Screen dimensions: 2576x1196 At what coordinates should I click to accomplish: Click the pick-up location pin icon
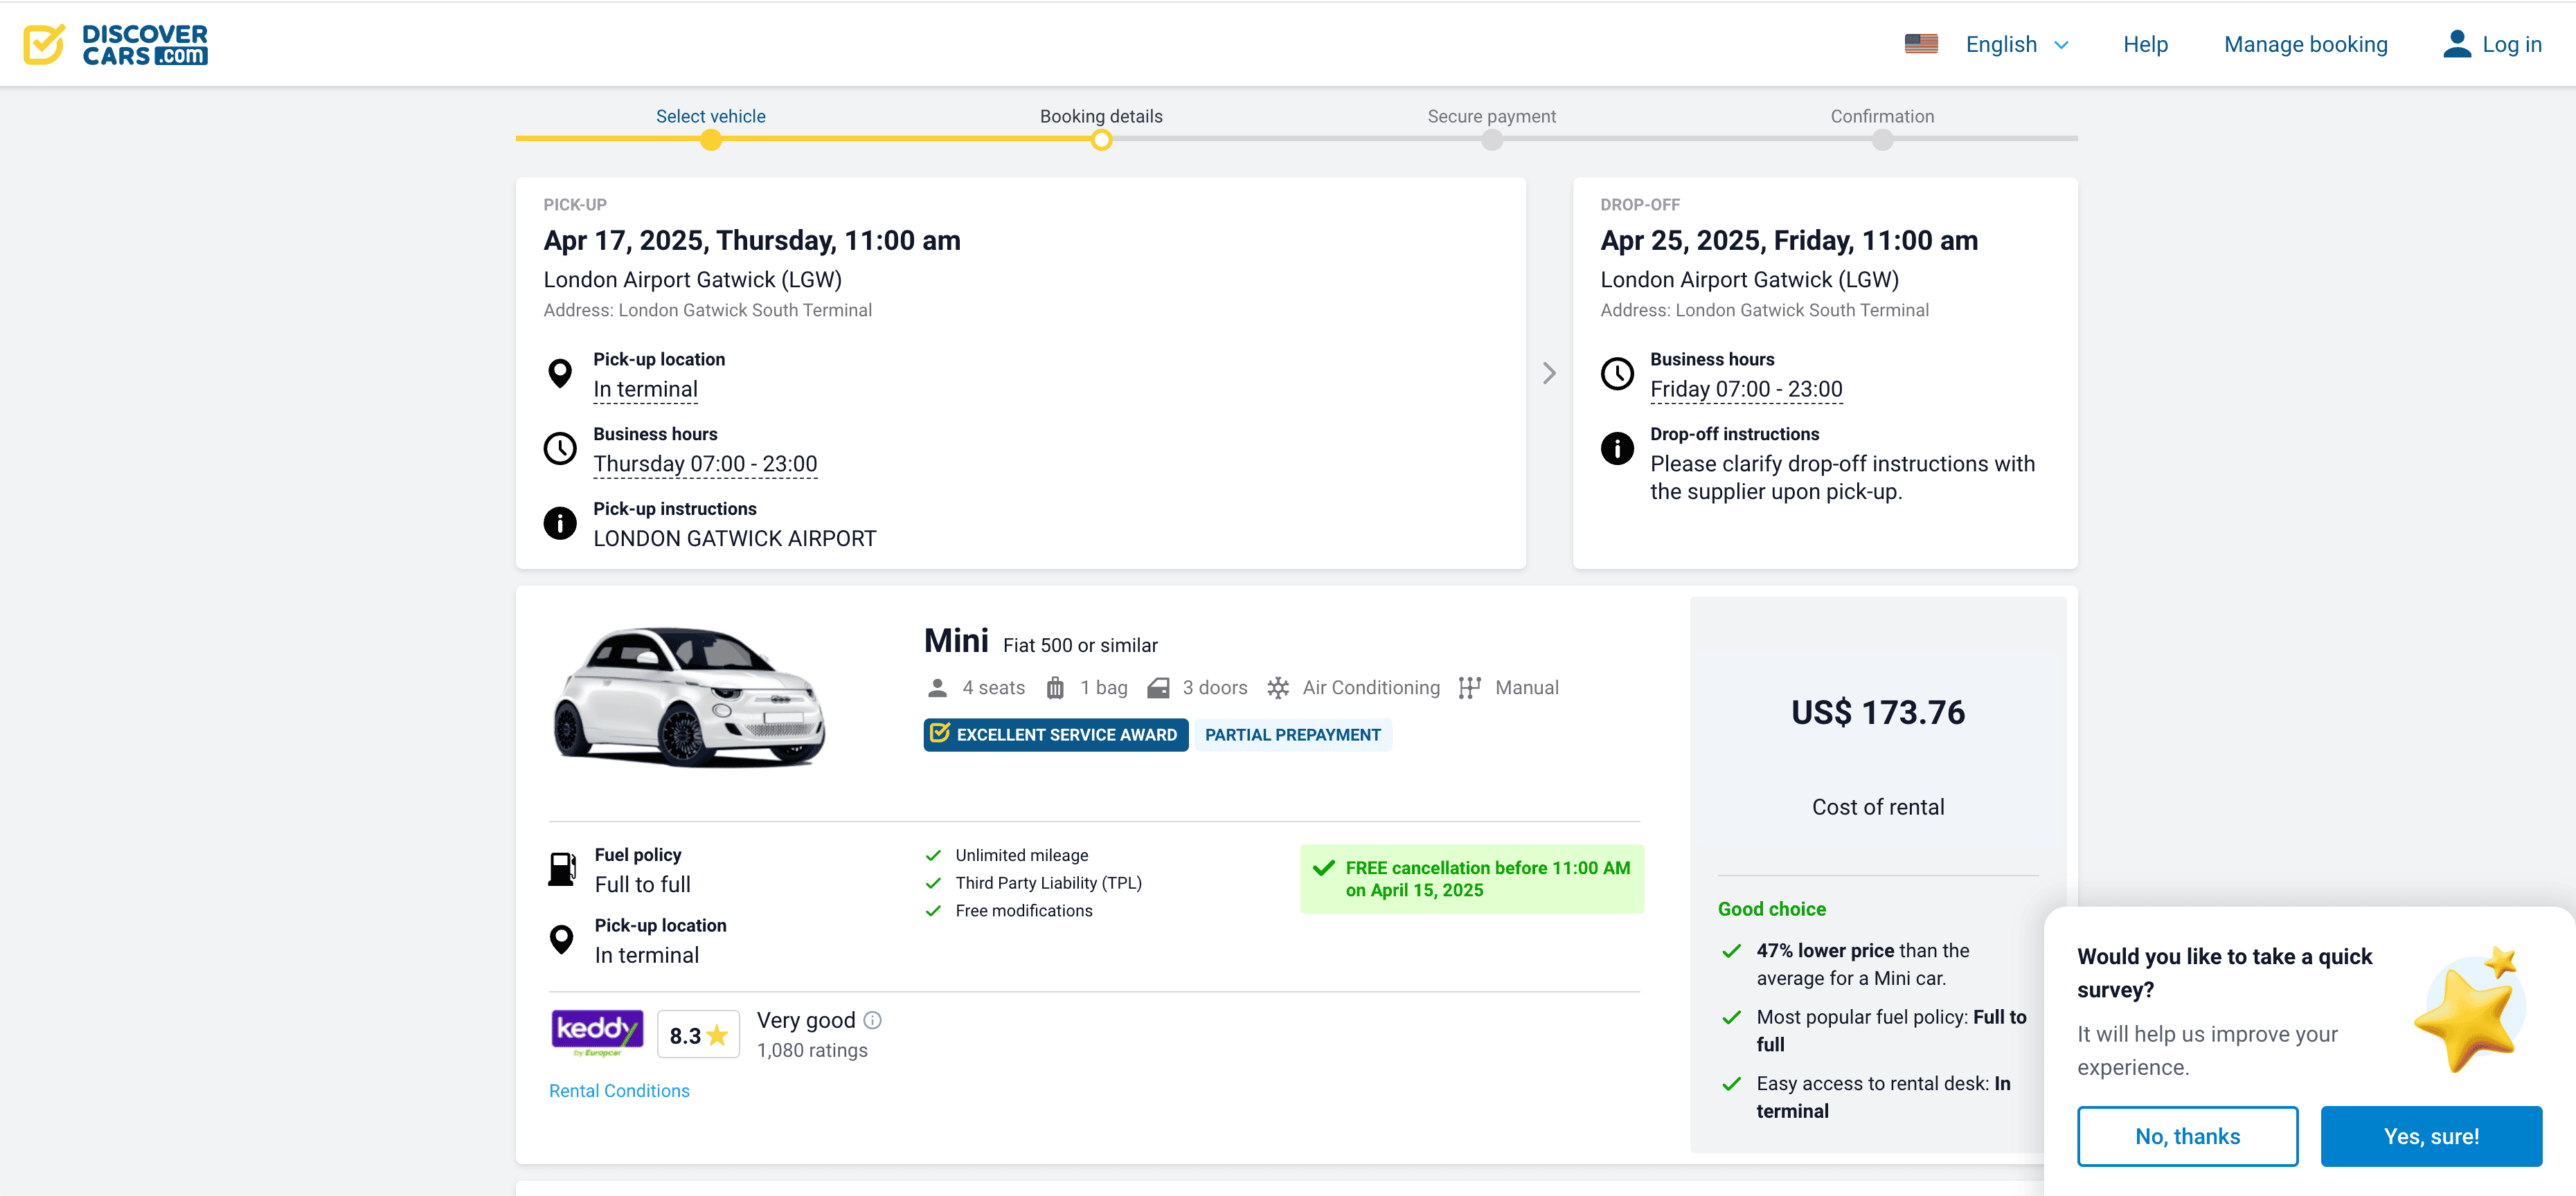560,374
